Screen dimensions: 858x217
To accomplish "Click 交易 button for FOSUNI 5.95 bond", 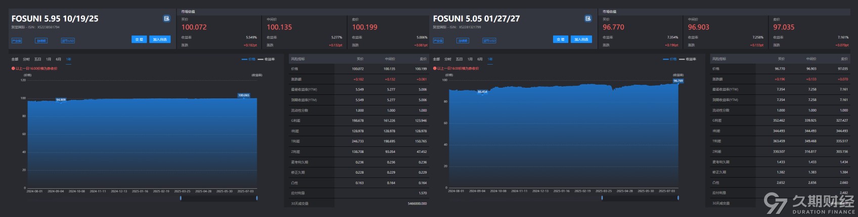I will [139, 39].
